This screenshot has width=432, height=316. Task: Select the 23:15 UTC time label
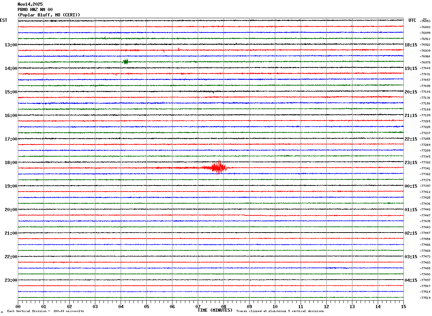click(411, 163)
